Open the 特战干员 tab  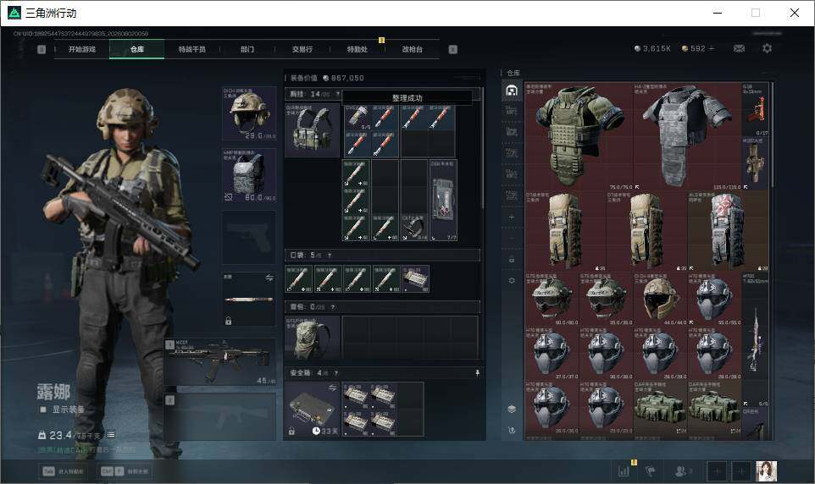tap(192, 49)
